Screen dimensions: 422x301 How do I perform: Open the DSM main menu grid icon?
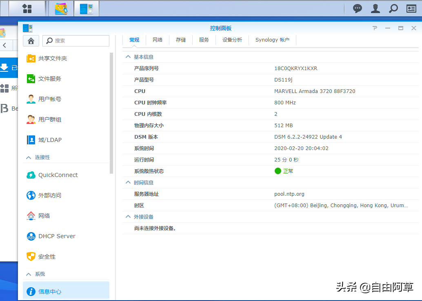point(27,9)
